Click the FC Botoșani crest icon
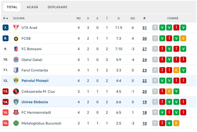Screen dimensions: 197x132 16,49
